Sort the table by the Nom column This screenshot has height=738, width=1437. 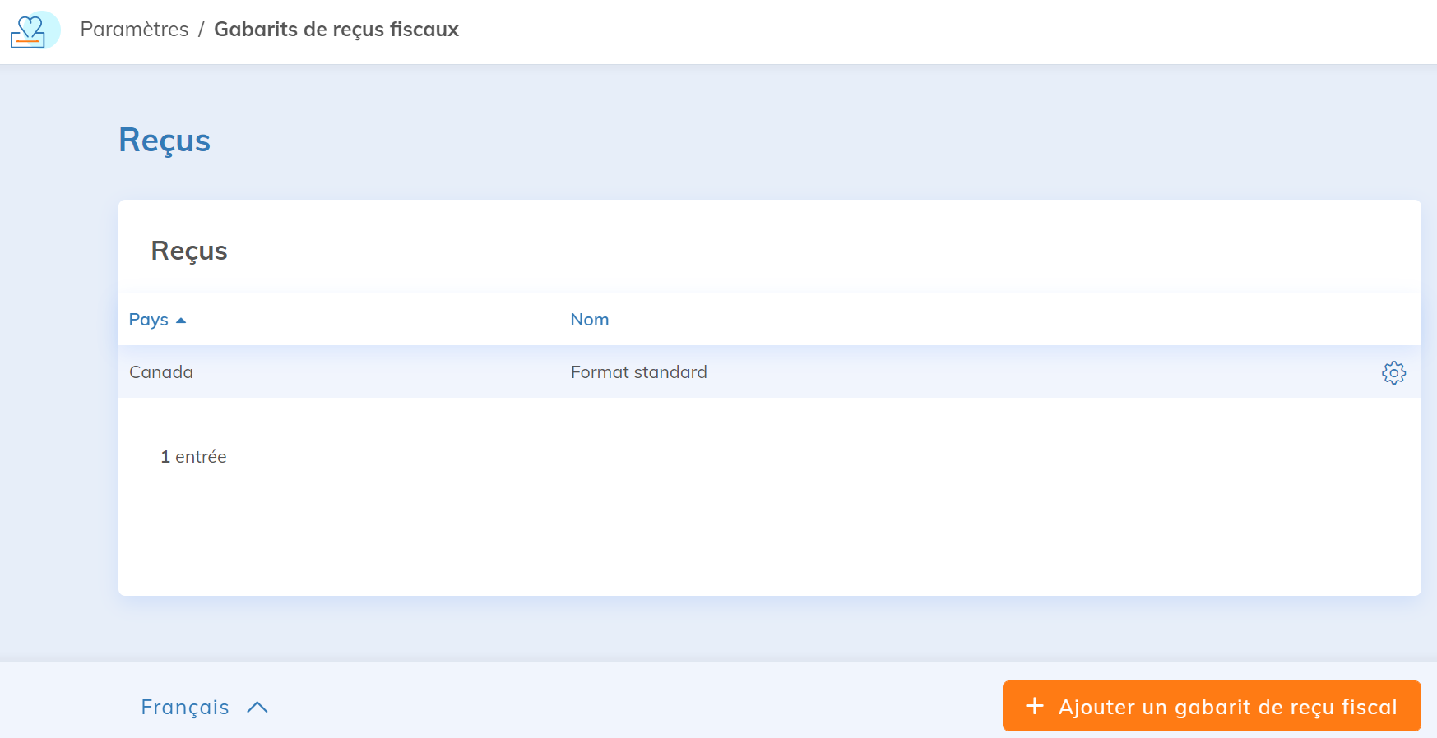click(x=590, y=320)
